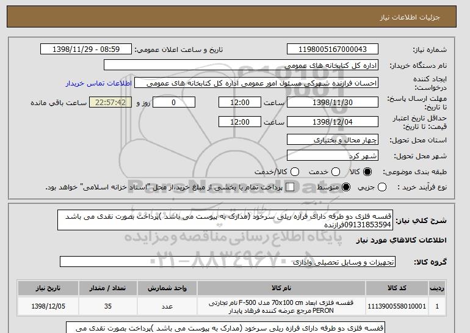This screenshot has width=470, height=333.
Task: Click the goods code cell 1113900558010001
Action: [397, 306]
